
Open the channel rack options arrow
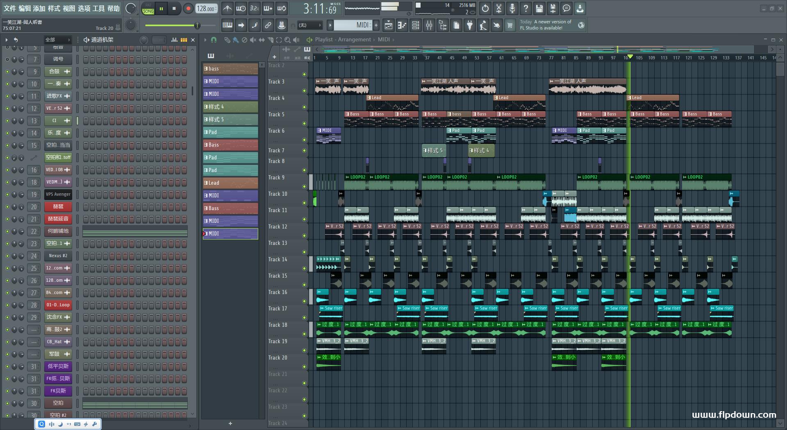(x=7, y=40)
